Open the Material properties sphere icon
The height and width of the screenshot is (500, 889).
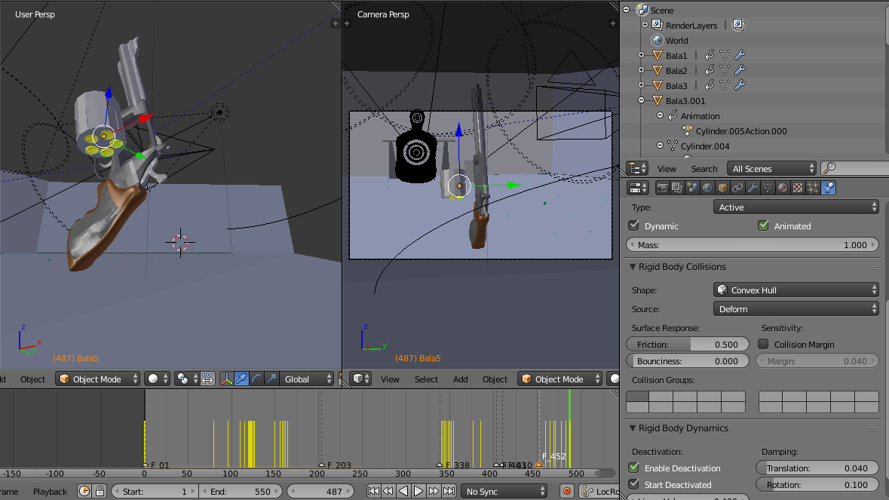[783, 188]
